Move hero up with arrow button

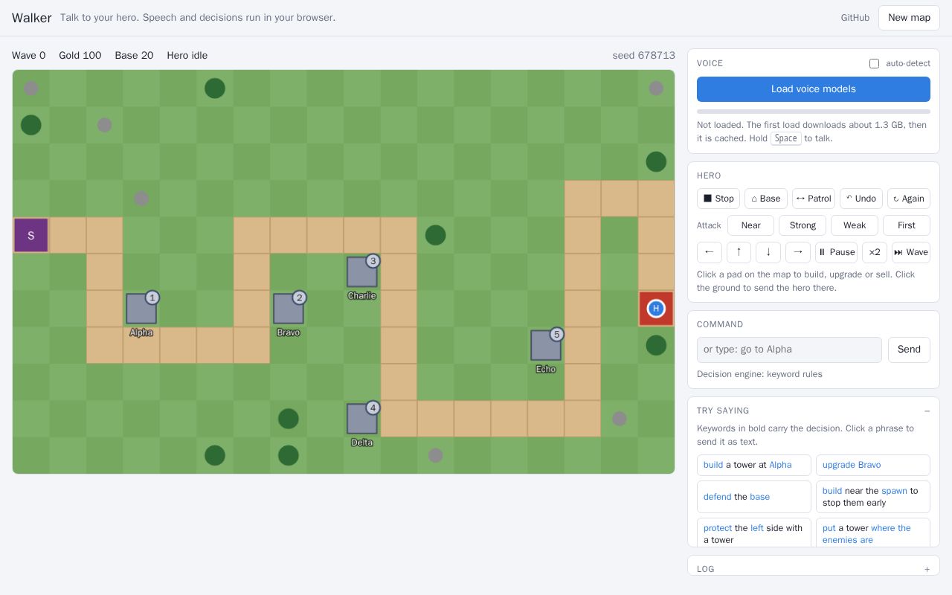click(739, 252)
